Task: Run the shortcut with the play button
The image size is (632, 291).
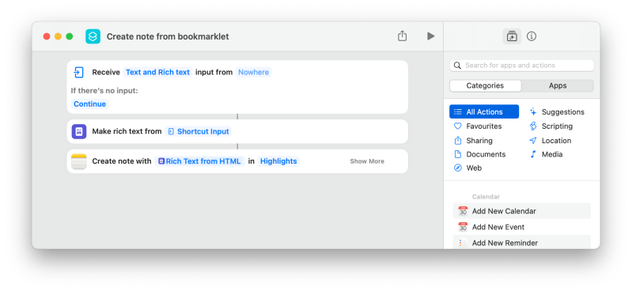Action: coord(431,36)
